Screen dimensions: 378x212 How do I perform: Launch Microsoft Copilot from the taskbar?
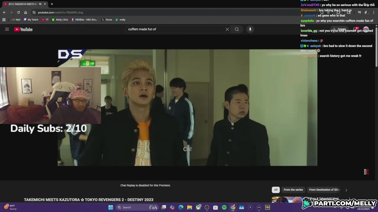[x=172, y=207]
